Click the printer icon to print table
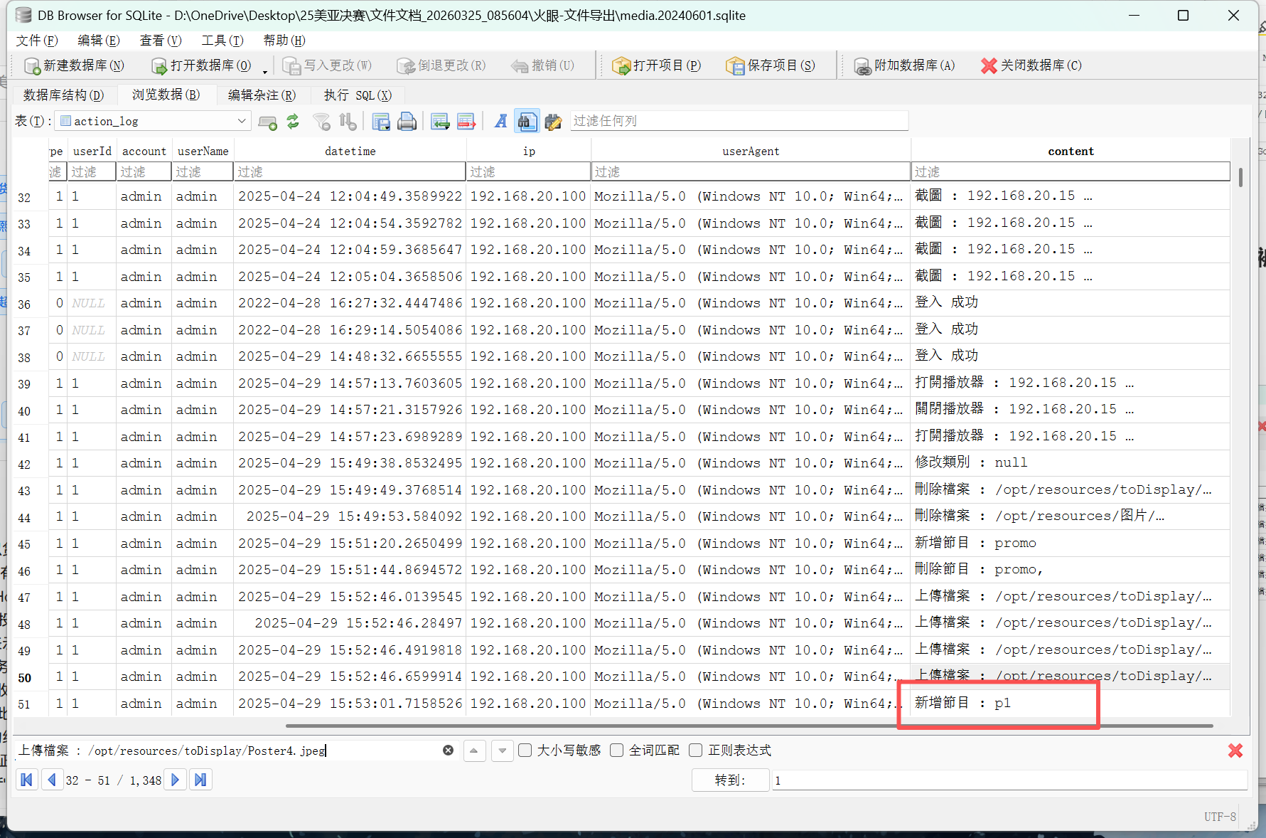The height and width of the screenshot is (838, 1266). coord(407,122)
